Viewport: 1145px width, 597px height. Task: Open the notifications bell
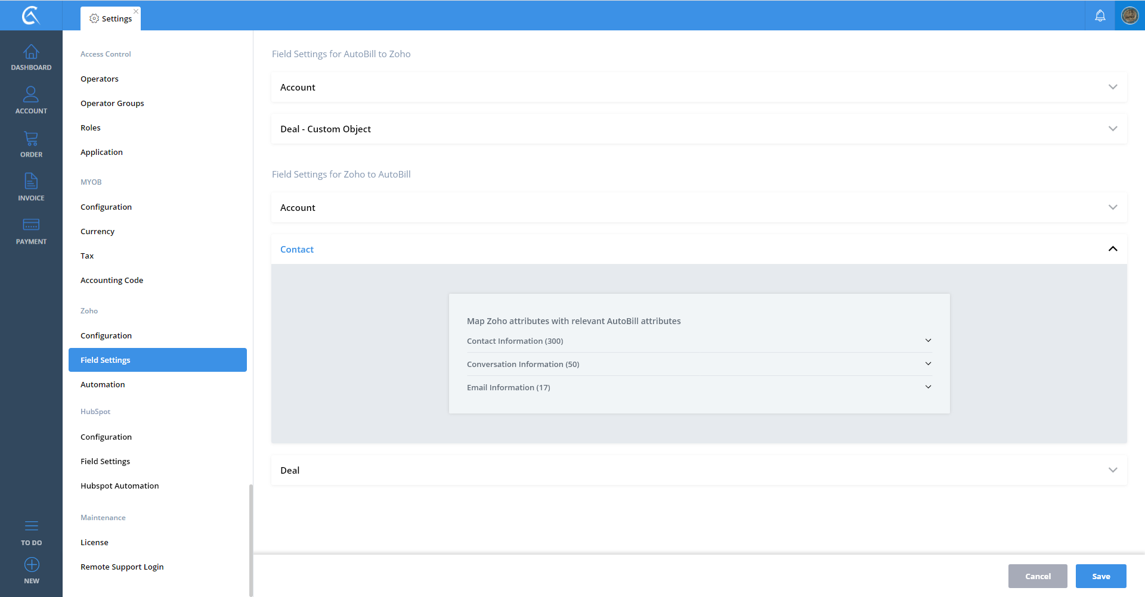1100,15
